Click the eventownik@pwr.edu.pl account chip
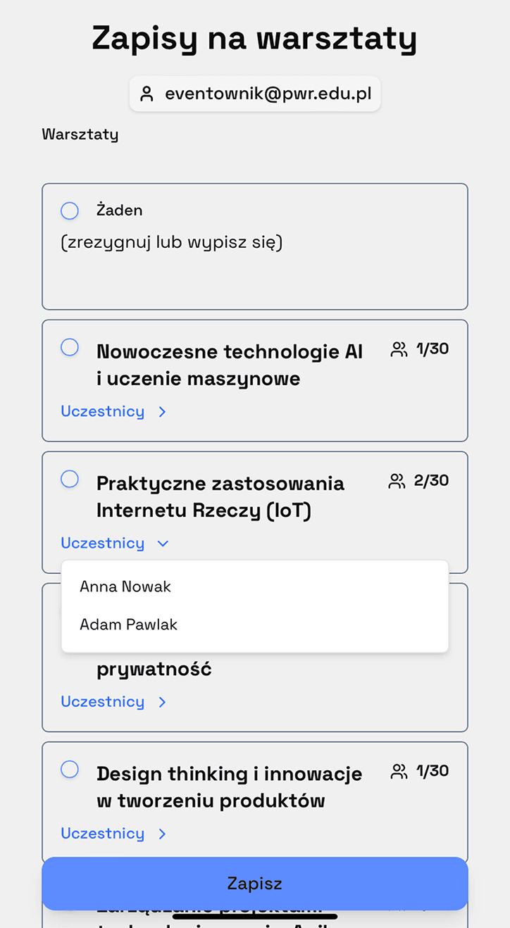 point(255,94)
